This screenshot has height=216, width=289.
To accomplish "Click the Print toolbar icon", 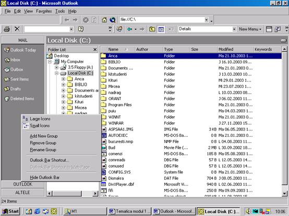I will [7, 29].
